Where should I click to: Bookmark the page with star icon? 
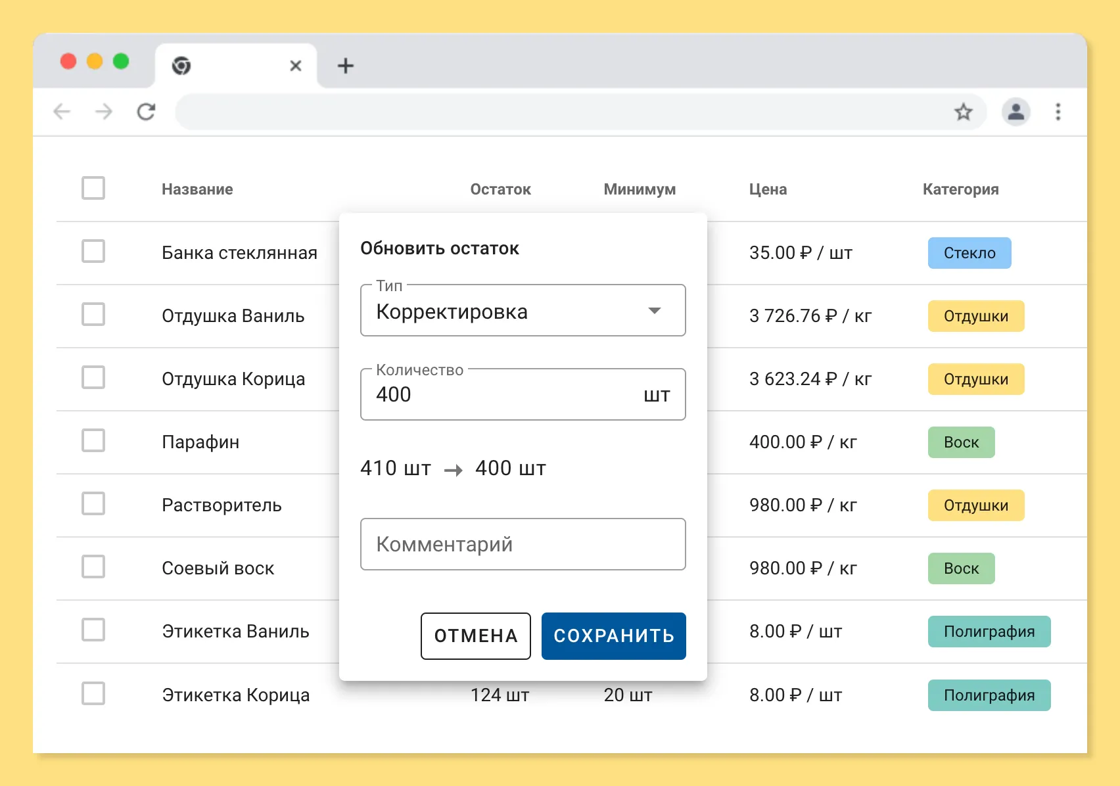[964, 112]
